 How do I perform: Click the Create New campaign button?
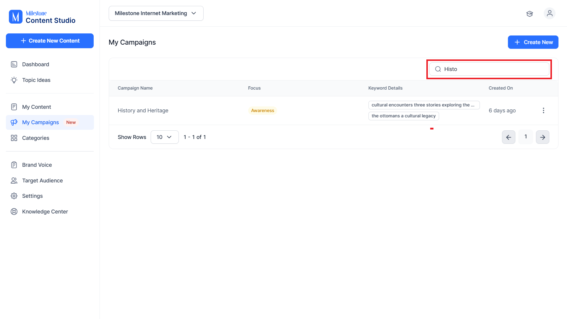pos(533,42)
